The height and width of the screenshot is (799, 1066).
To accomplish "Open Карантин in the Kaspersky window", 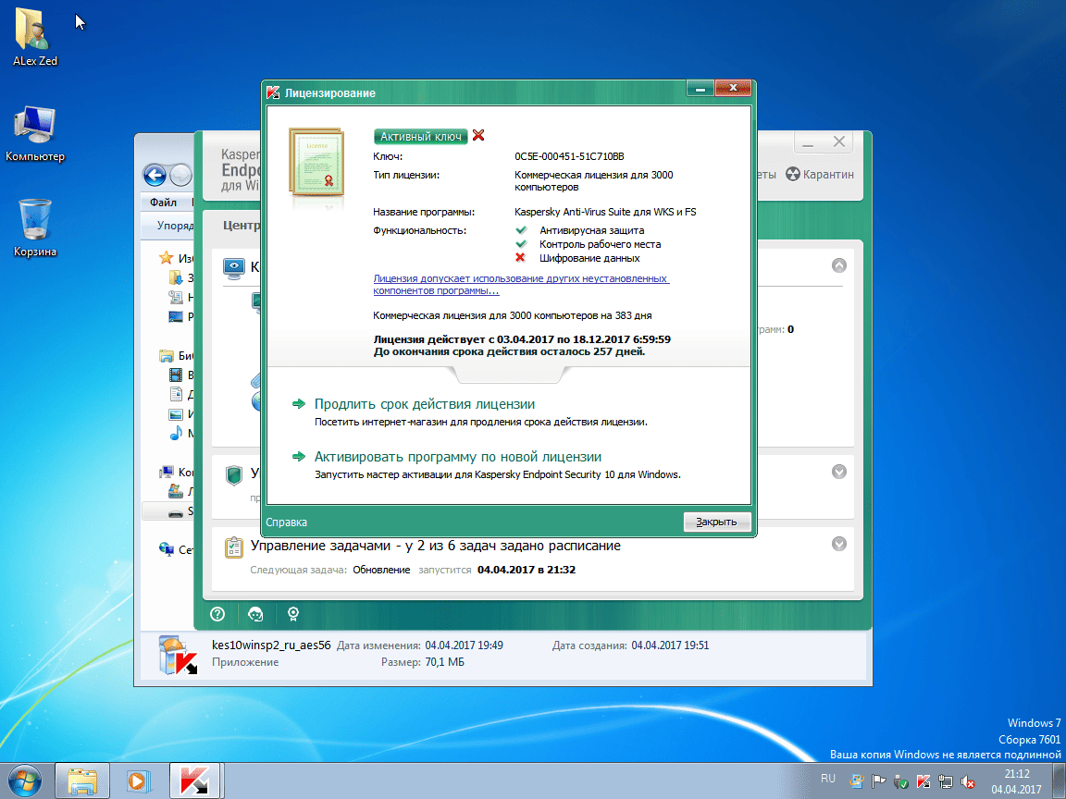I will pyautogui.click(x=827, y=174).
